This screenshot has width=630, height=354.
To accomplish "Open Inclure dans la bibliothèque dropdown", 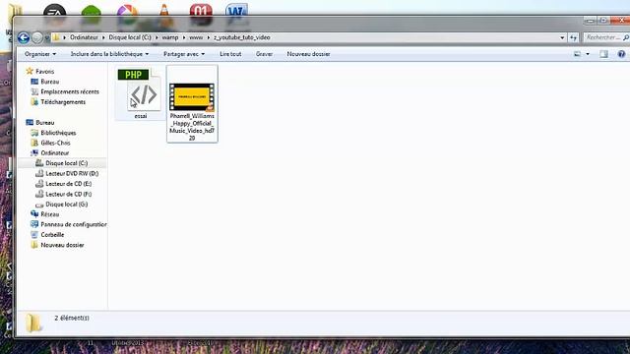I will [x=109, y=54].
